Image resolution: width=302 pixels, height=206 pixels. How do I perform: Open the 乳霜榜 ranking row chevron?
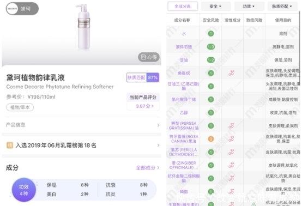[x=158, y=145]
